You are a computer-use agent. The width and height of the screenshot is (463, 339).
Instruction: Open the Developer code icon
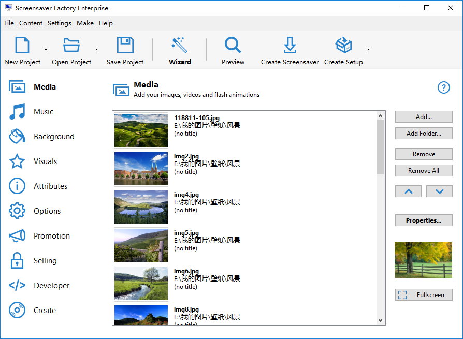pyautogui.click(x=17, y=285)
